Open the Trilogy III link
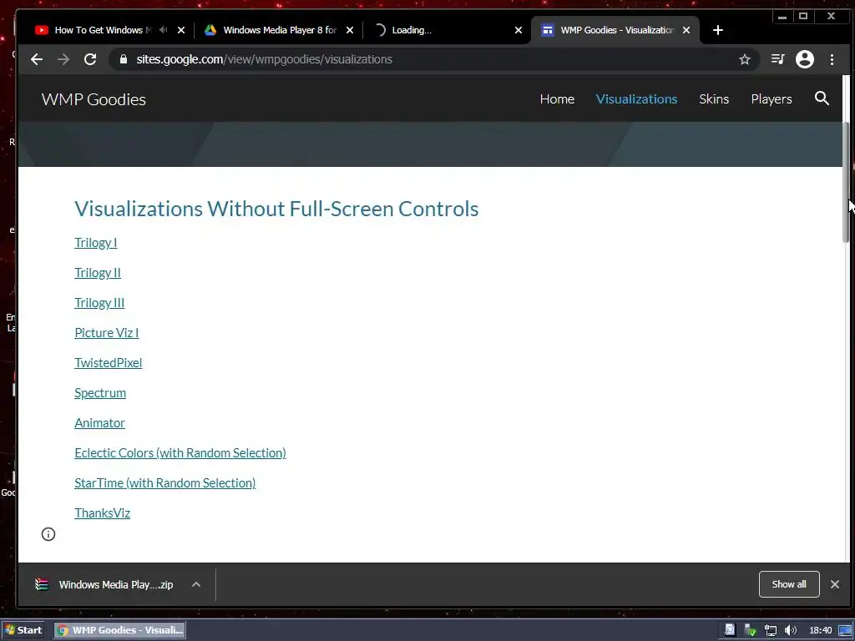Viewport: 855px width, 641px height. [x=99, y=302]
